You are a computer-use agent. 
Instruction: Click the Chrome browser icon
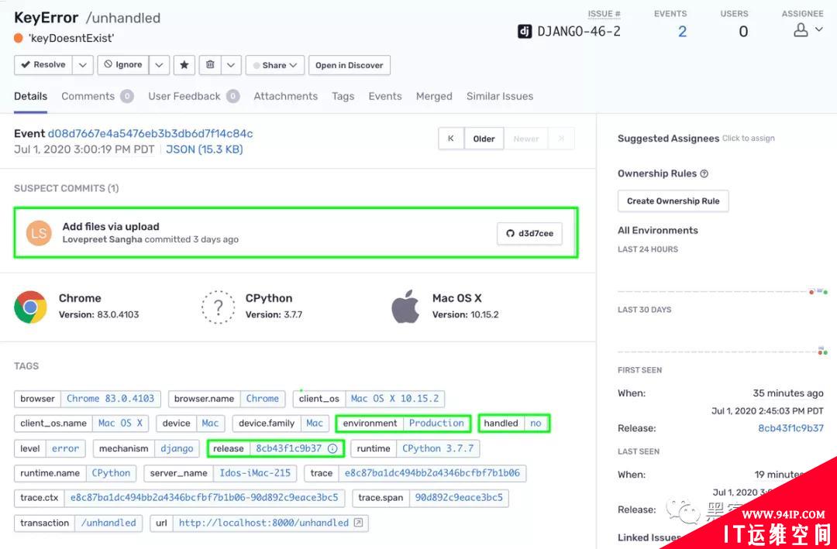[30, 307]
